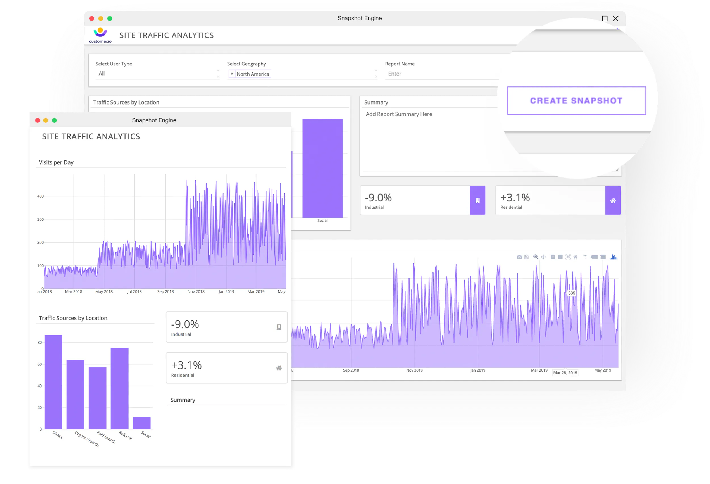Expand the Select Geography dropdown arrow
Image resolution: width=710 pixels, height=484 pixels.
(x=376, y=70)
